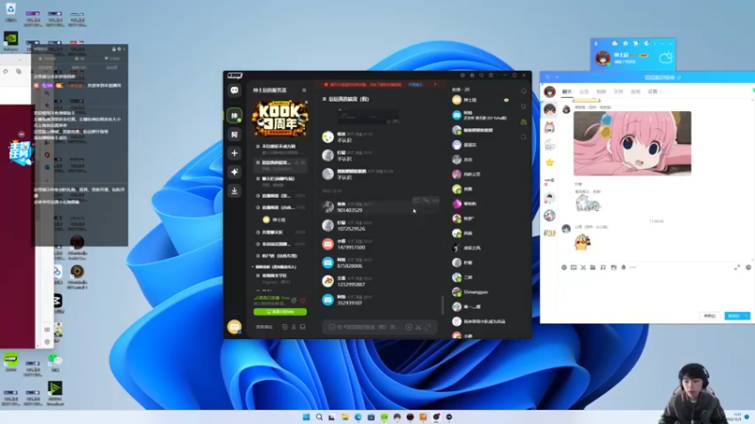
Task: Click the weather icon in QQ mini panel
Action: click(x=665, y=58)
